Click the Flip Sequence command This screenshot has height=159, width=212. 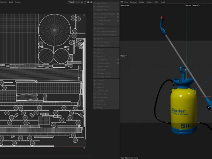106,98
